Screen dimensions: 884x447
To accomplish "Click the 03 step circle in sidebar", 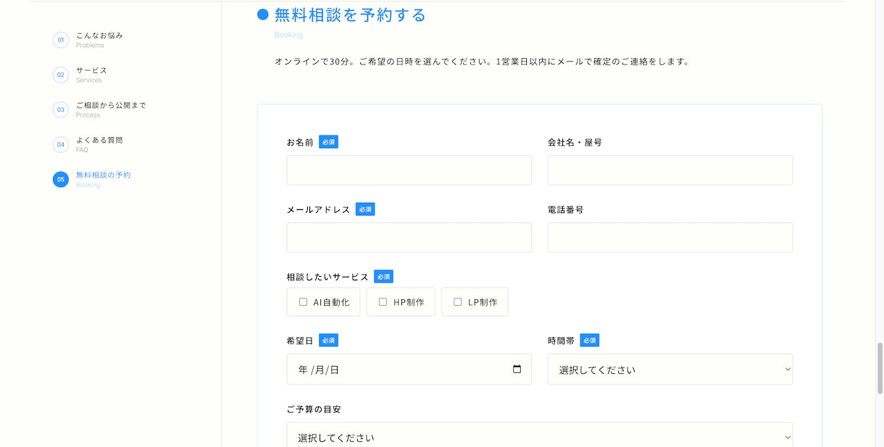I will point(61,109).
